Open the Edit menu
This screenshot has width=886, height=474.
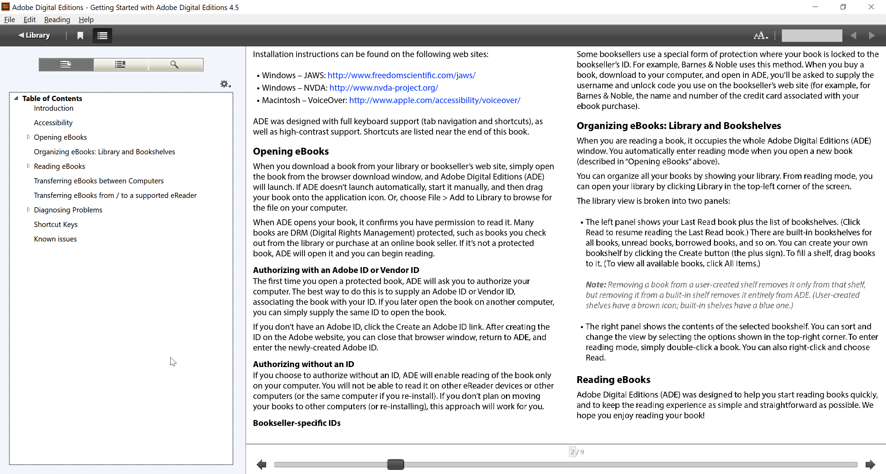(x=29, y=20)
